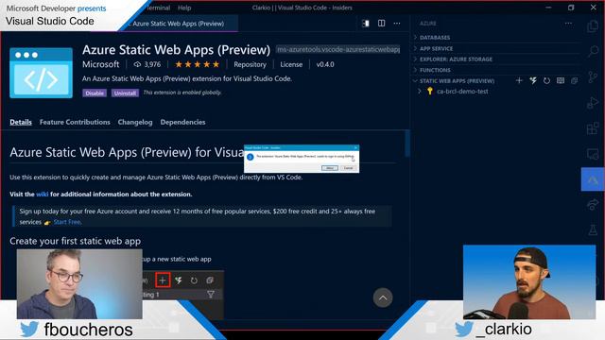Click the blue info icon in the dialog
The width and height of the screenshot is (605, 340).
coord(250,157)
